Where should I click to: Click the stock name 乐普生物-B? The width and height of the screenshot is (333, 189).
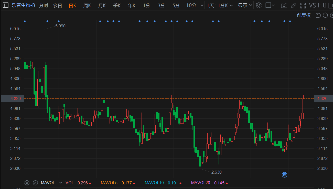coord(23,5)
